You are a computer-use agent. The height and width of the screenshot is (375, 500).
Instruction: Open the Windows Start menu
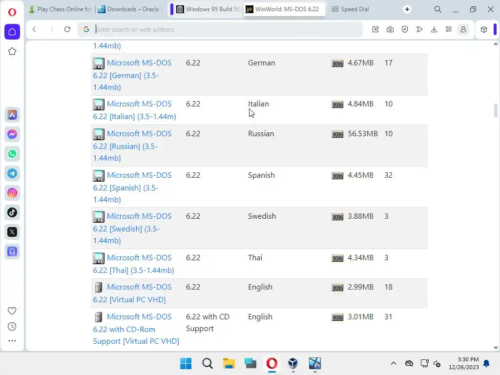click(x=186, y=363)
